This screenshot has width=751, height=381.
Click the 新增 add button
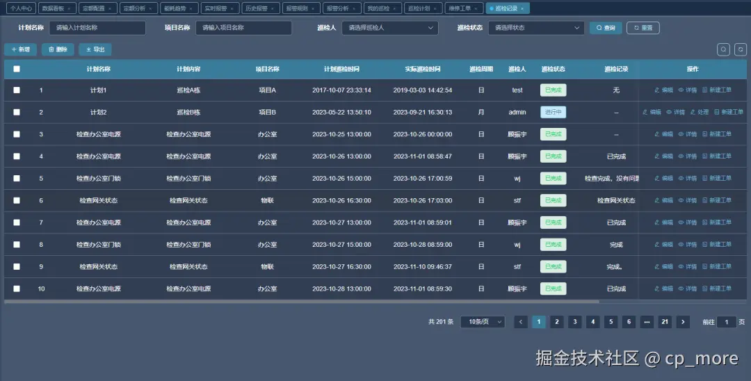click(21, 49)
